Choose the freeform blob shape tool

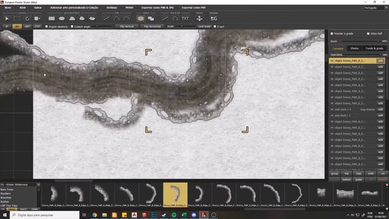pyautogui.click(x=92, y=18)
